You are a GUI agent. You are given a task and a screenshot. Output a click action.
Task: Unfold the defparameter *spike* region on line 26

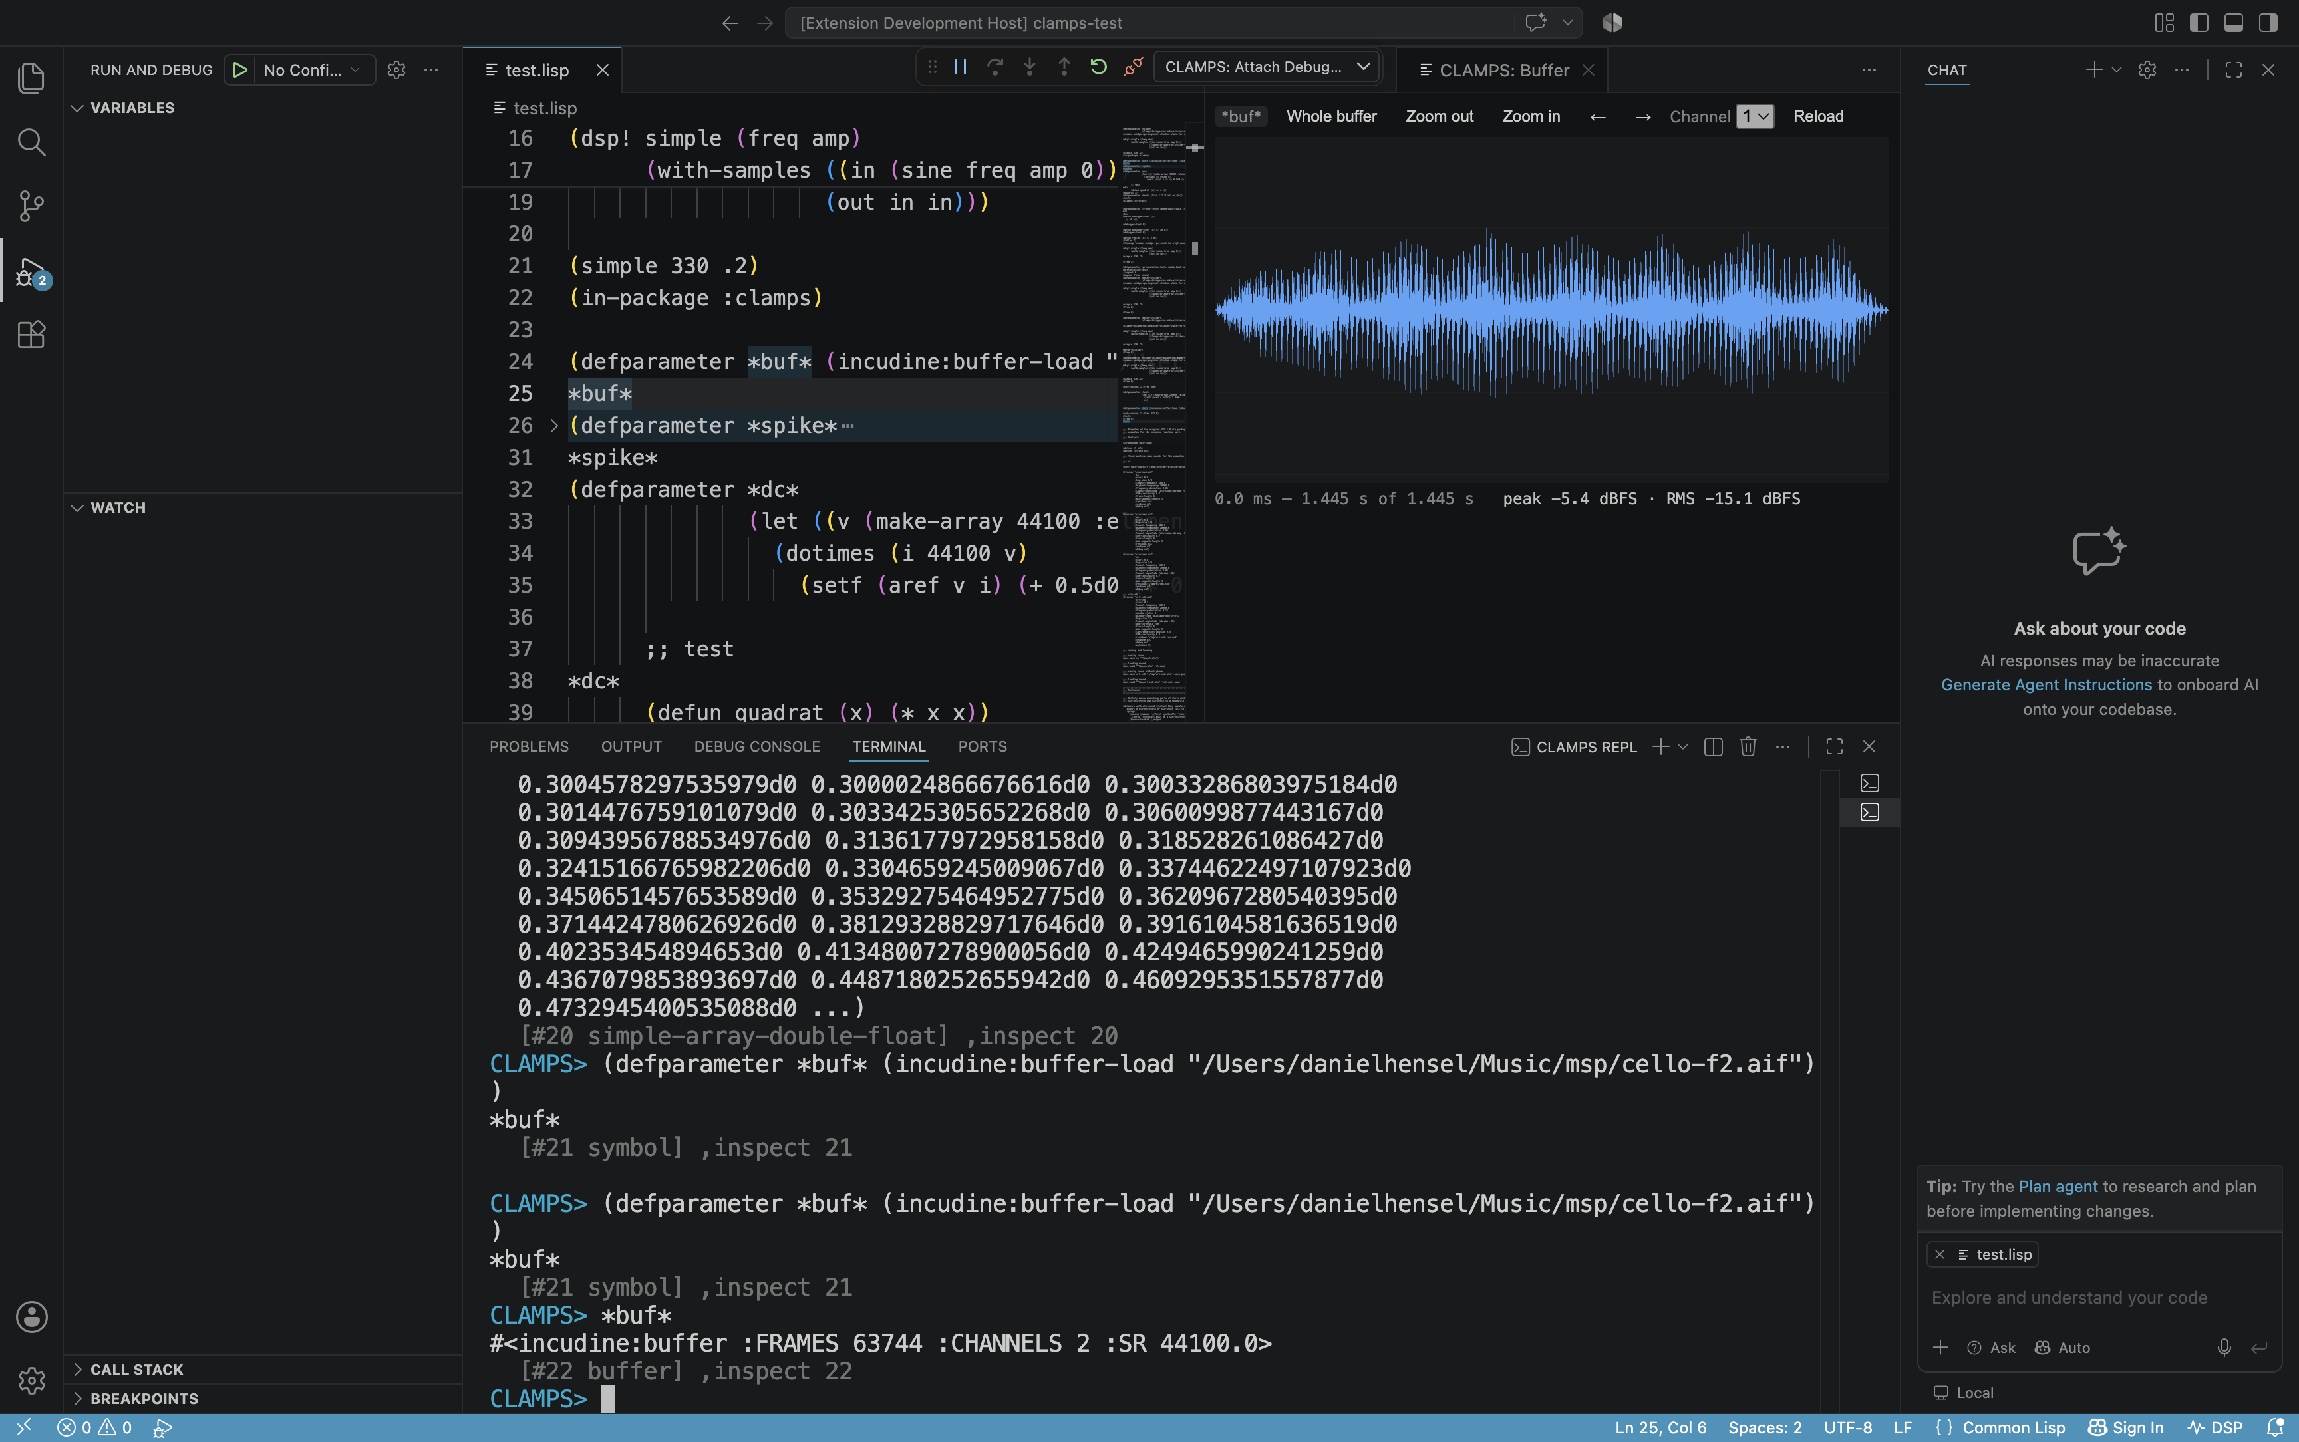(x=554, y=426)
